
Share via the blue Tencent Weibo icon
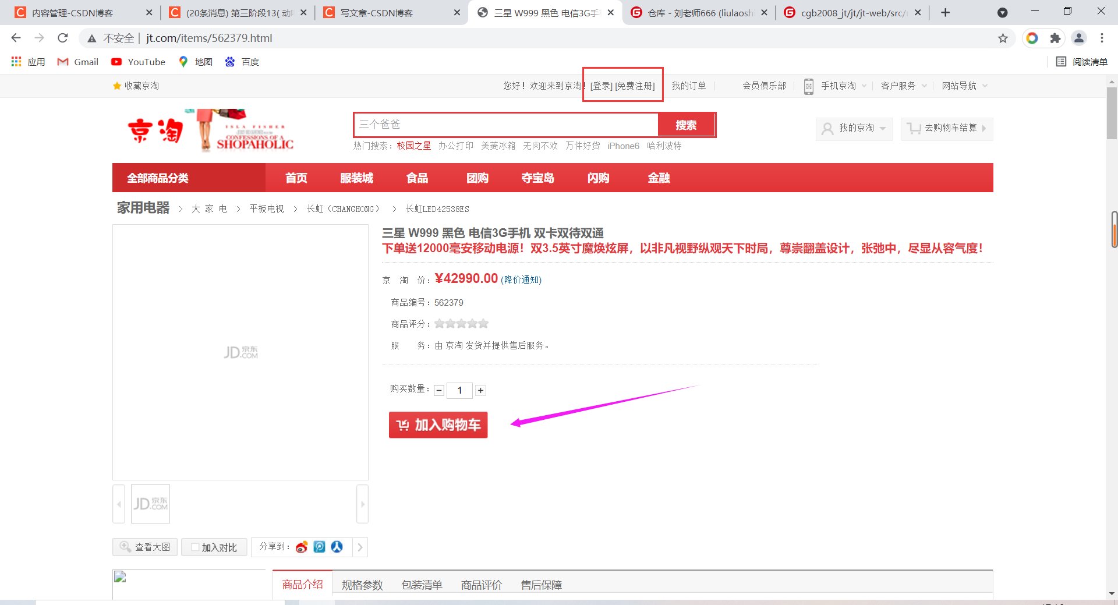(319, 547)
